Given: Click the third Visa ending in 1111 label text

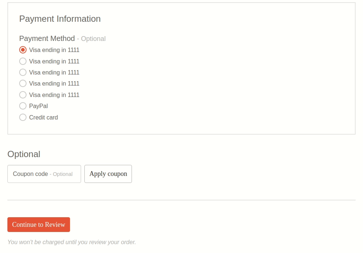Looking at the screenshot, I should pyautogui.click(x=54, y=73).
